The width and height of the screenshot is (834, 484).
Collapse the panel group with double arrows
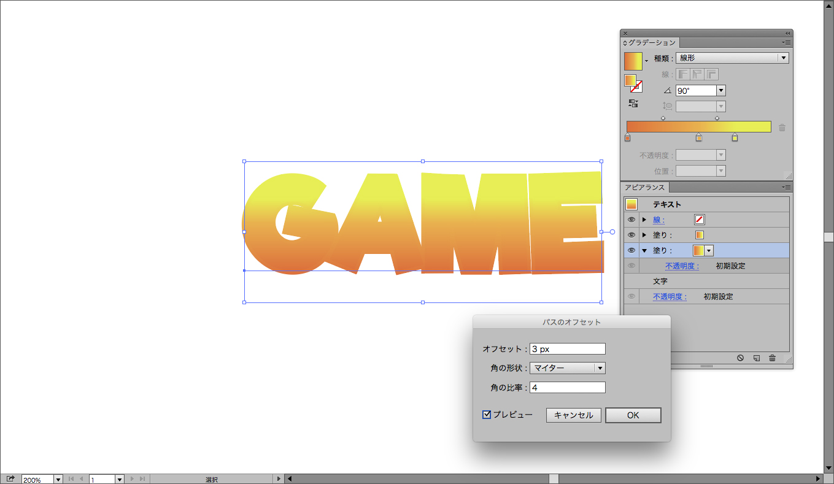coord(787,33)
